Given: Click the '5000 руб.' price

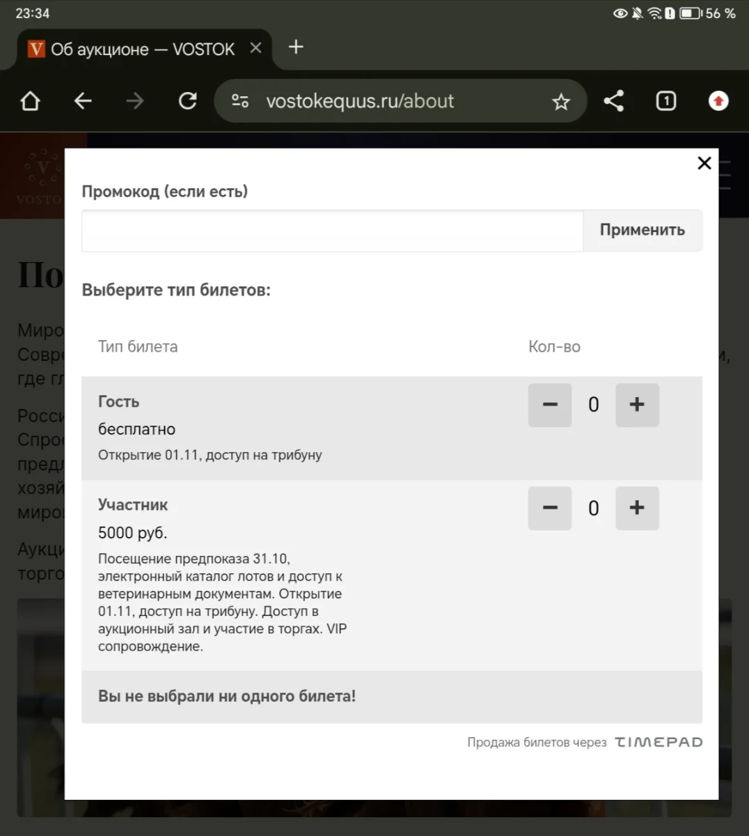Looking at the screenshot, I should pyautogui.click(x=132, y=533).
